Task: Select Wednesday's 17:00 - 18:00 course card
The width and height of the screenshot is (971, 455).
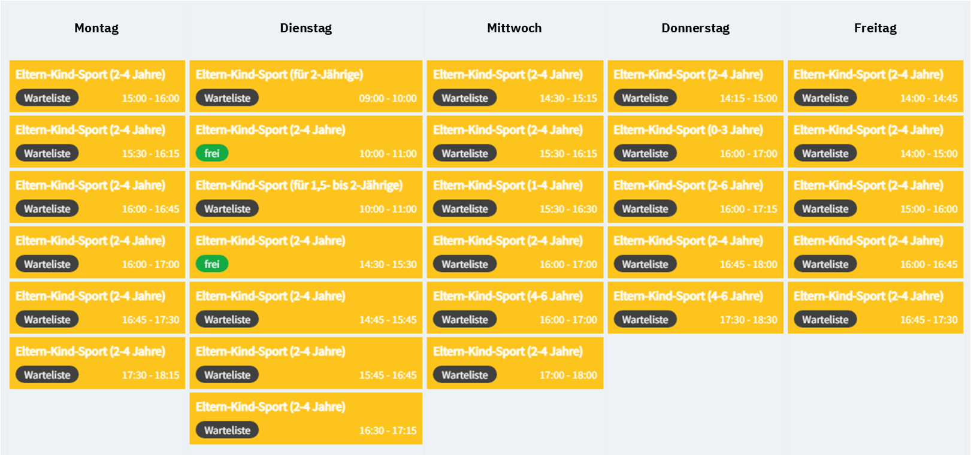Action: 515,363
